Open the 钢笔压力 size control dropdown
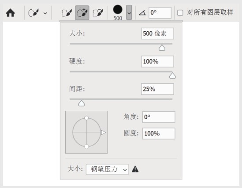Screen dimensions: 242x188 pyautogui.click(x=107, y=169)
